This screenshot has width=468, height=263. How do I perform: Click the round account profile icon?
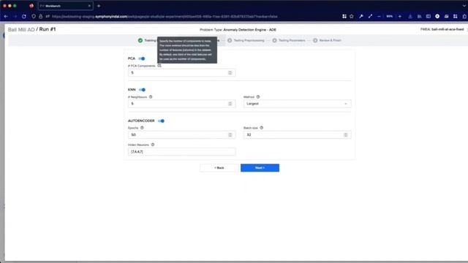[437, 16]
